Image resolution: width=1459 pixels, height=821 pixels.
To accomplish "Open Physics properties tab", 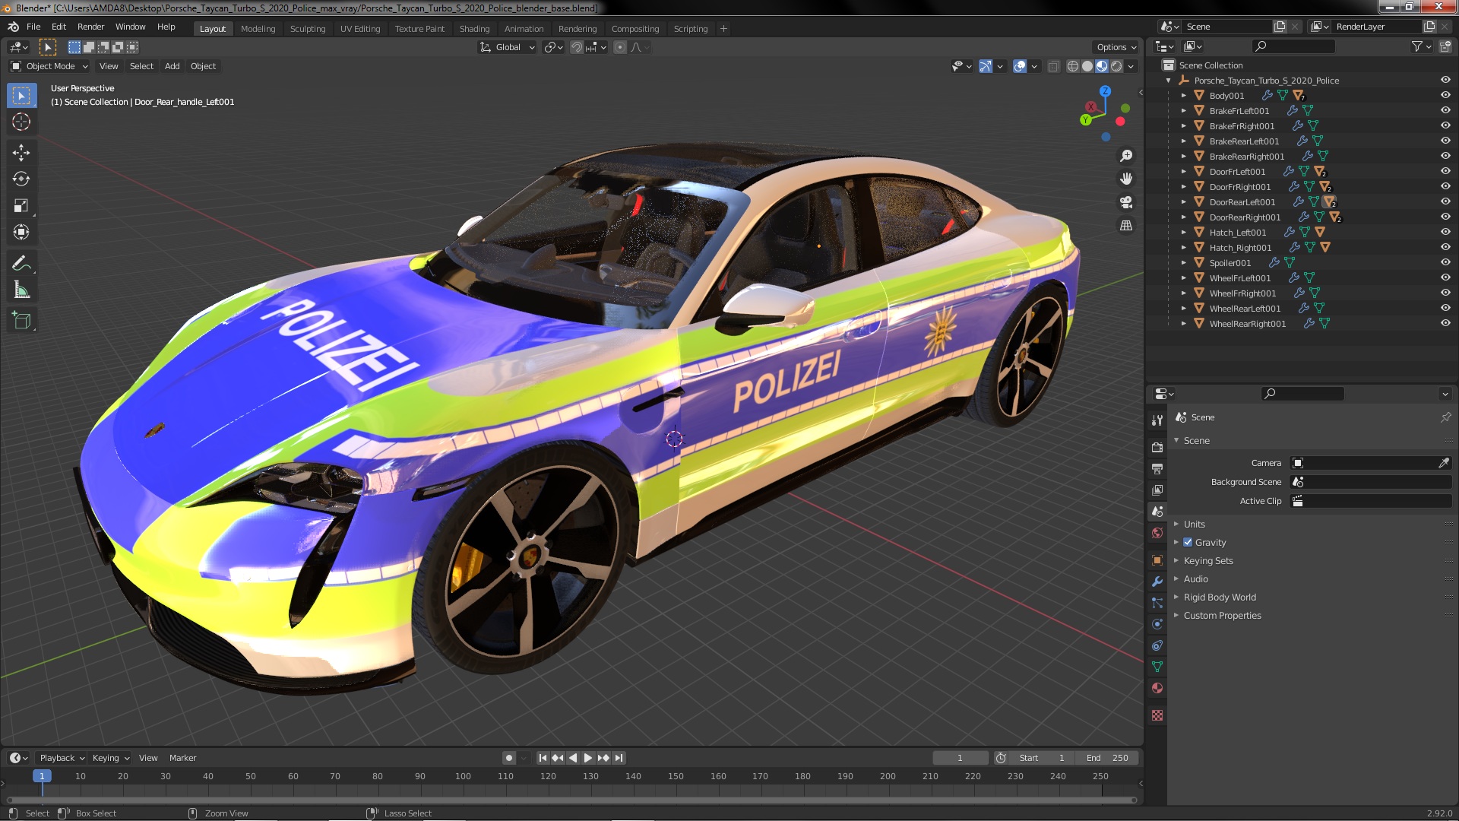I will tap(1157, 624).
